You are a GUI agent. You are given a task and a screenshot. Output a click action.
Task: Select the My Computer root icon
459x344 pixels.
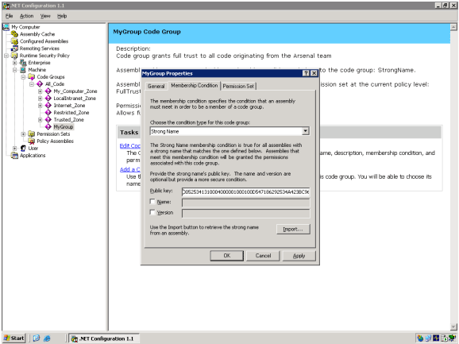pyautogui.click(x=6, y=27)
